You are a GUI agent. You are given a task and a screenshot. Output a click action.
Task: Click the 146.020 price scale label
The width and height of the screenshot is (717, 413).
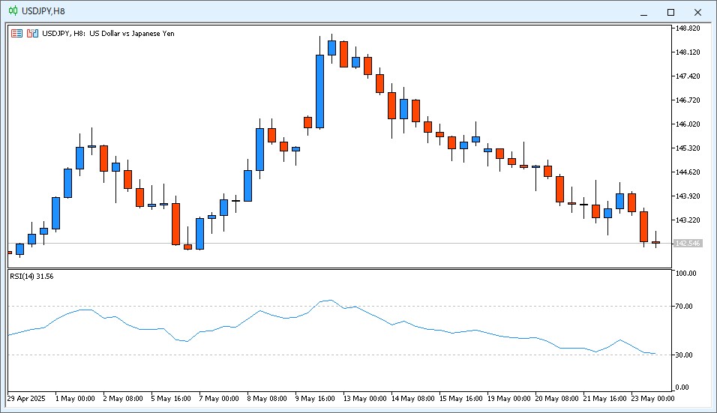click(688, 124)
